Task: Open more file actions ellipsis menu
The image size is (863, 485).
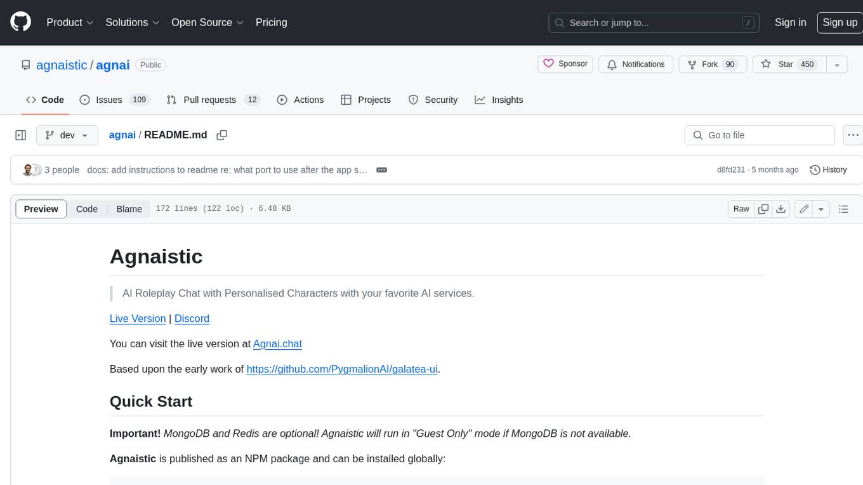Action: coord(853,135)
